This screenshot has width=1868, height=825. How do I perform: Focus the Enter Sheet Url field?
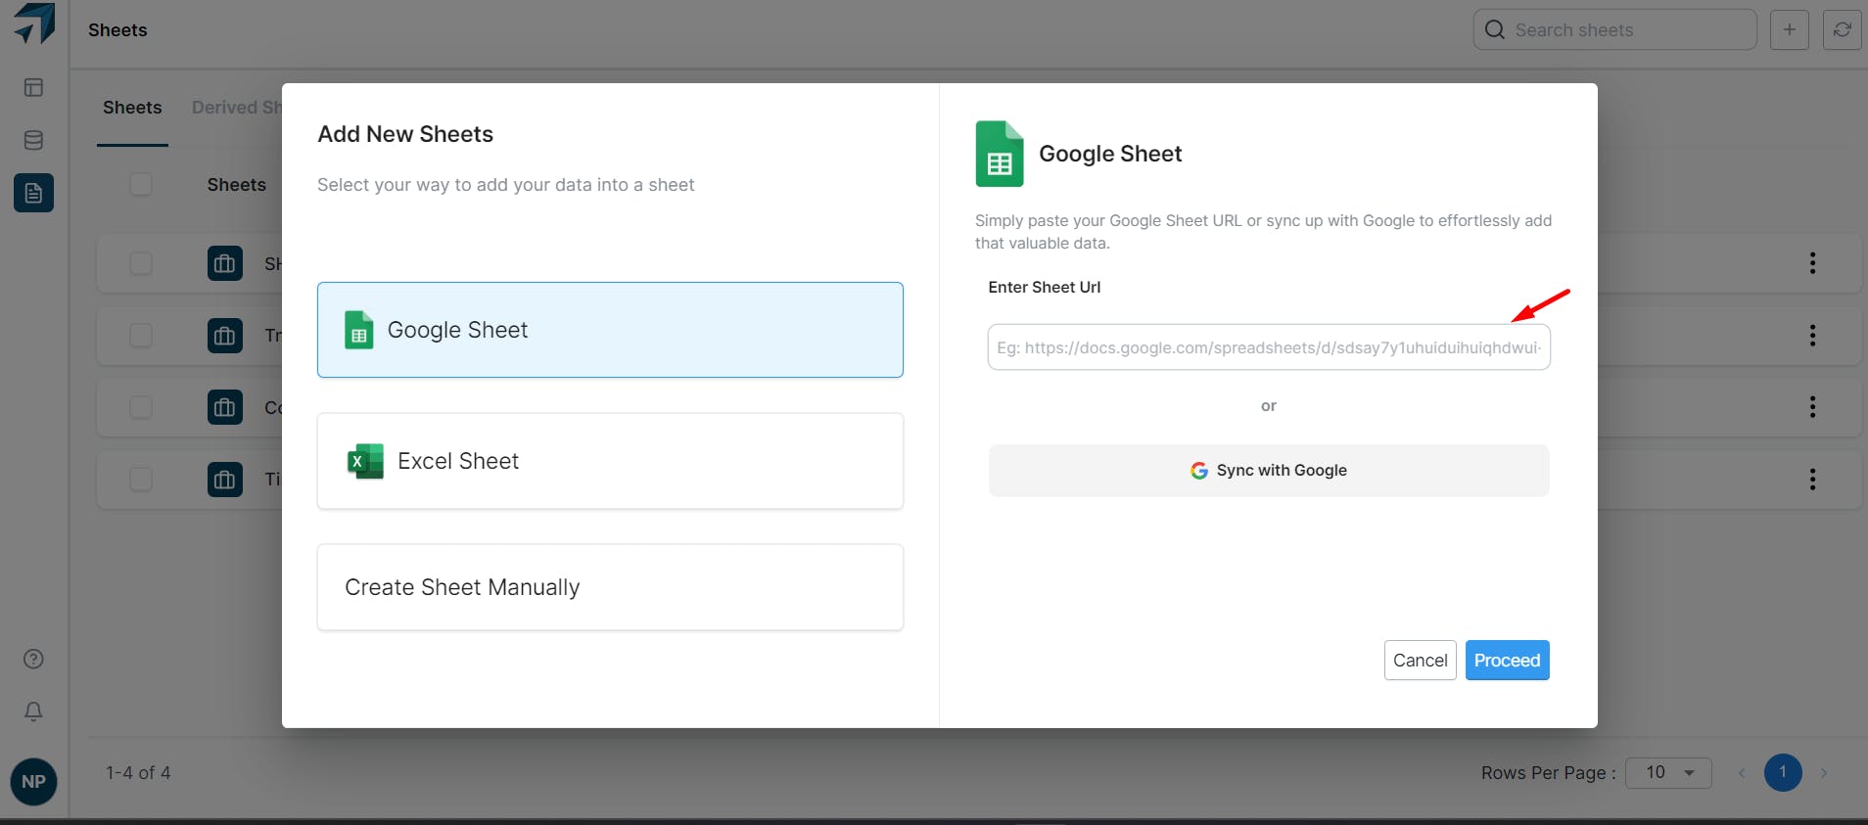click(x=1269, y=347)
